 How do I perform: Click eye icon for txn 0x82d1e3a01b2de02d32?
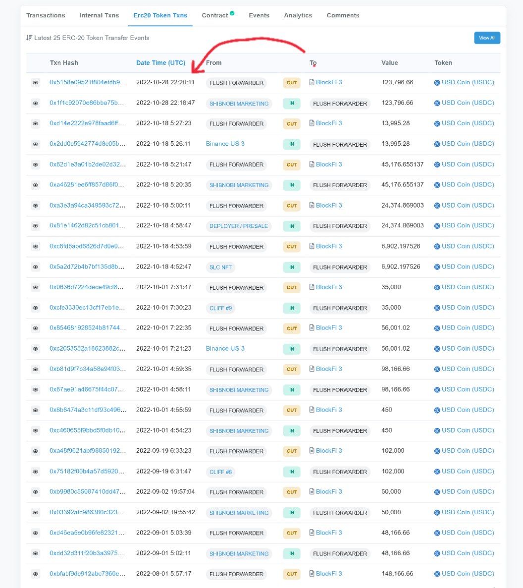click(36, 164)
